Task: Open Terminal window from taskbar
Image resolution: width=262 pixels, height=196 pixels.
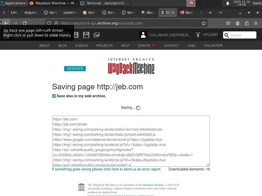Action: [105, 3]
